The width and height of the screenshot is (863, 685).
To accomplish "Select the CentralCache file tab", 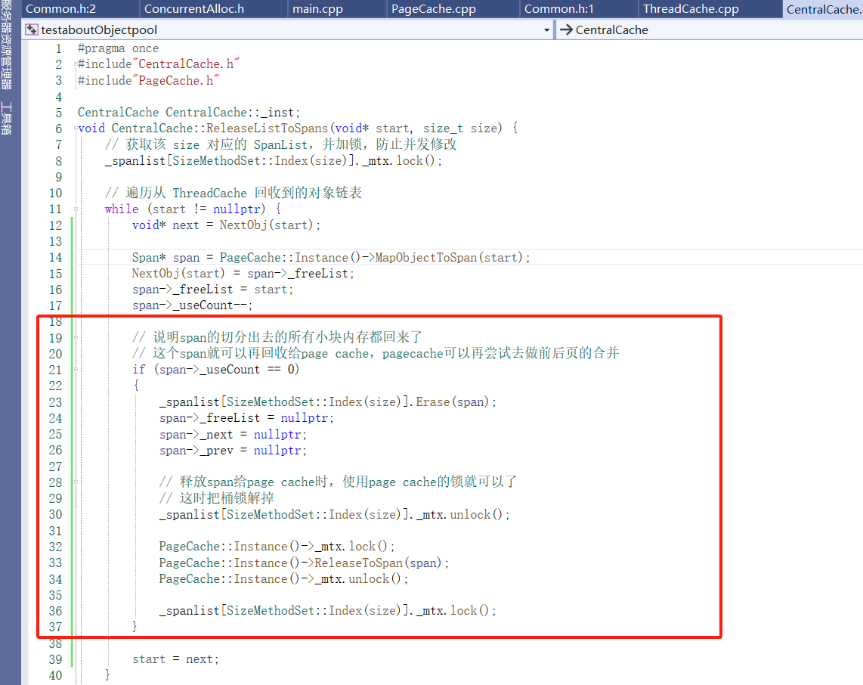I will tap(823, 9).
